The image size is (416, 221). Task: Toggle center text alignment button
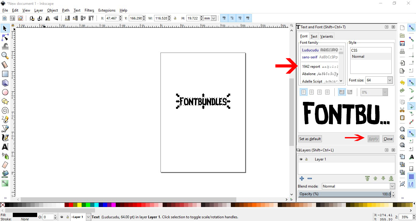pyautogui.click(x=312, y=92)
